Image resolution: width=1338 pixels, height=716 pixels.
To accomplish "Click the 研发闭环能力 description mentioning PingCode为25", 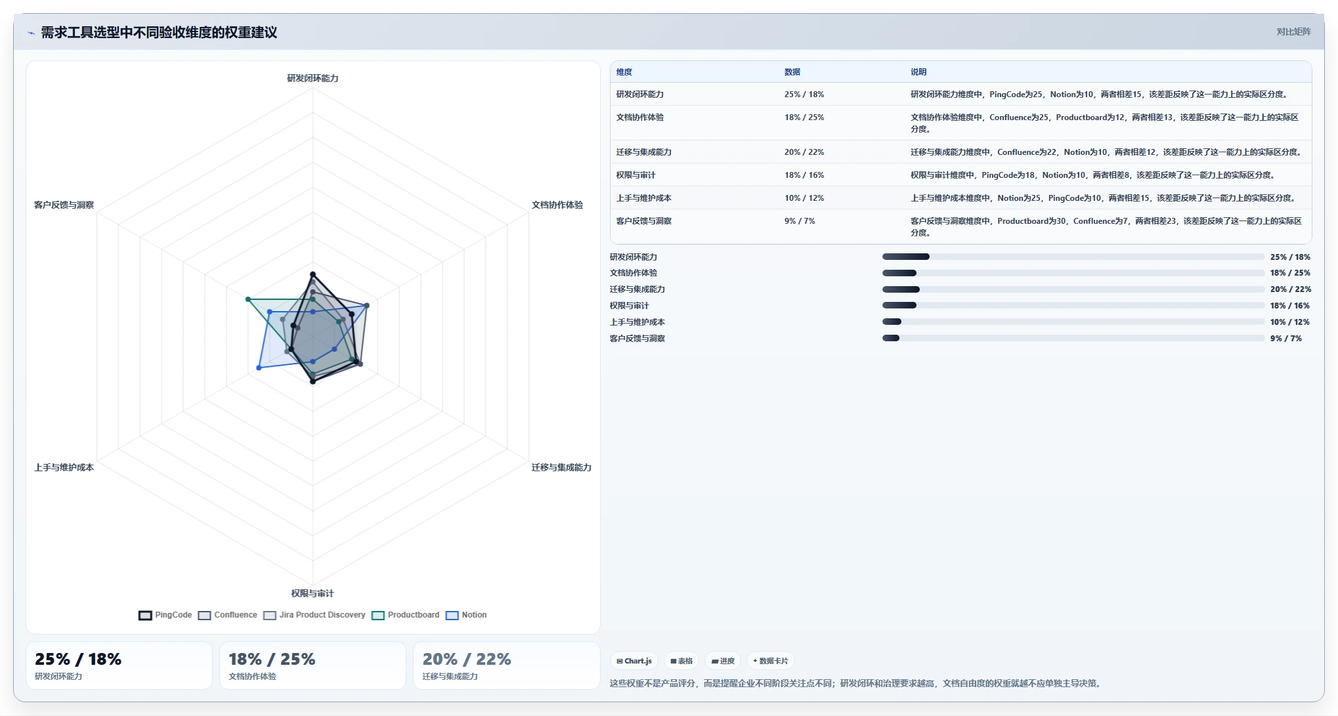I will pos(1099,95).
